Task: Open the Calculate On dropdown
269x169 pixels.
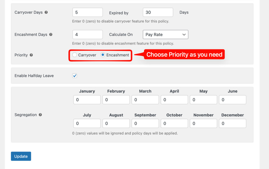Action: click(x=165, y=34)
